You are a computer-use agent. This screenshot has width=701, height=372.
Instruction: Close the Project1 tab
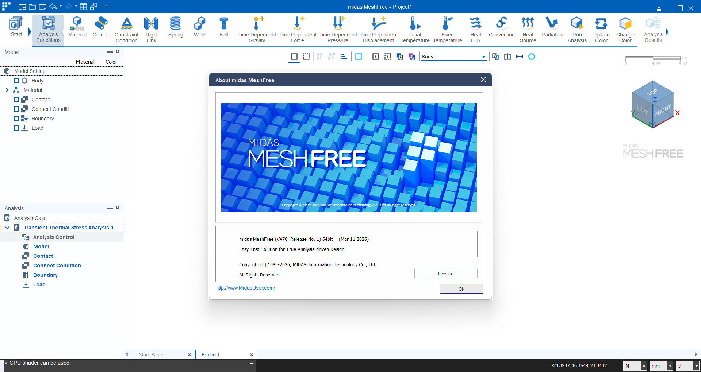tap(252, 354)
